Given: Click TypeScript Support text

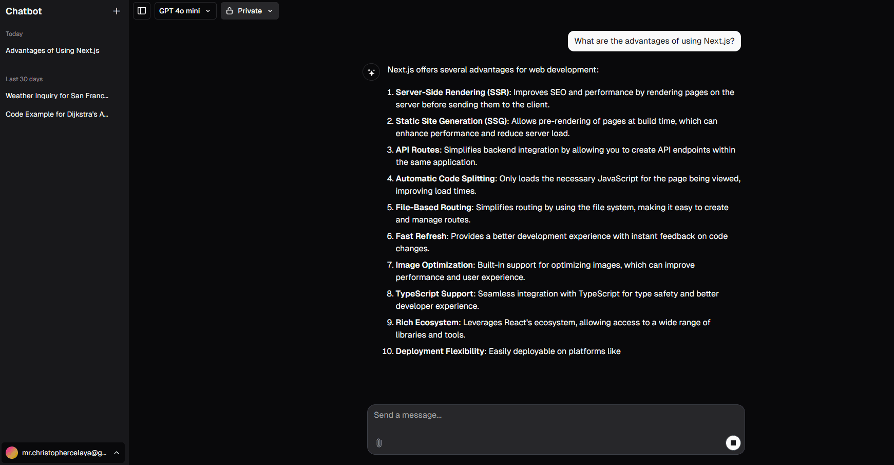Looking at the screenshot, I should pyautogui.click(x=435, y=294).
